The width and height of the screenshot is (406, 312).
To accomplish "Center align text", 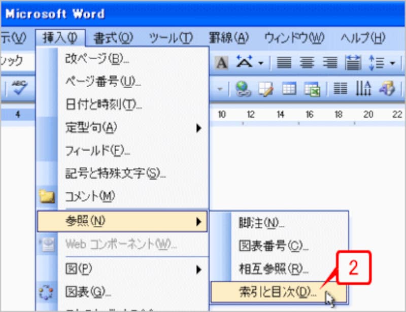I will pyautogui.click(x=307, y=63).
